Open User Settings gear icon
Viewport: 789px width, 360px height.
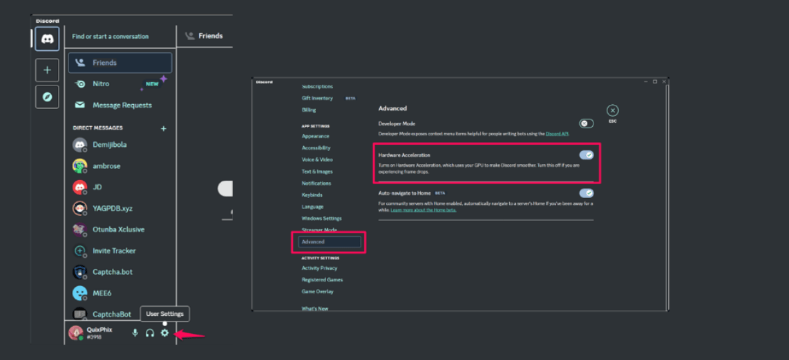click(164, 333)
